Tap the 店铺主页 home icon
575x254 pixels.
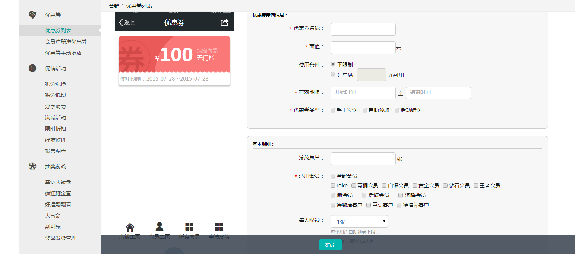pos(130,227)
